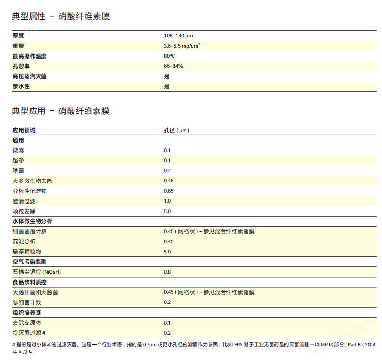Click the 66–84% porosity value
Screen dimensions: 382x362
[173, 66]
